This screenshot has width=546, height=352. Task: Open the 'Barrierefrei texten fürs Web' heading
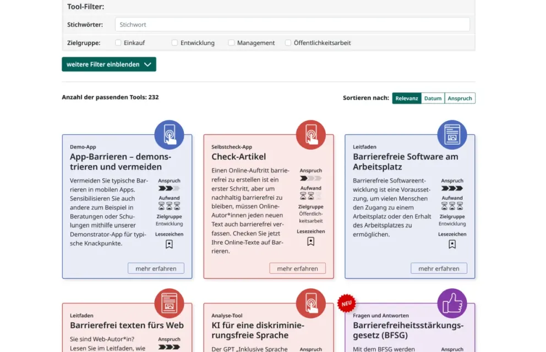[x=127, y=325]
